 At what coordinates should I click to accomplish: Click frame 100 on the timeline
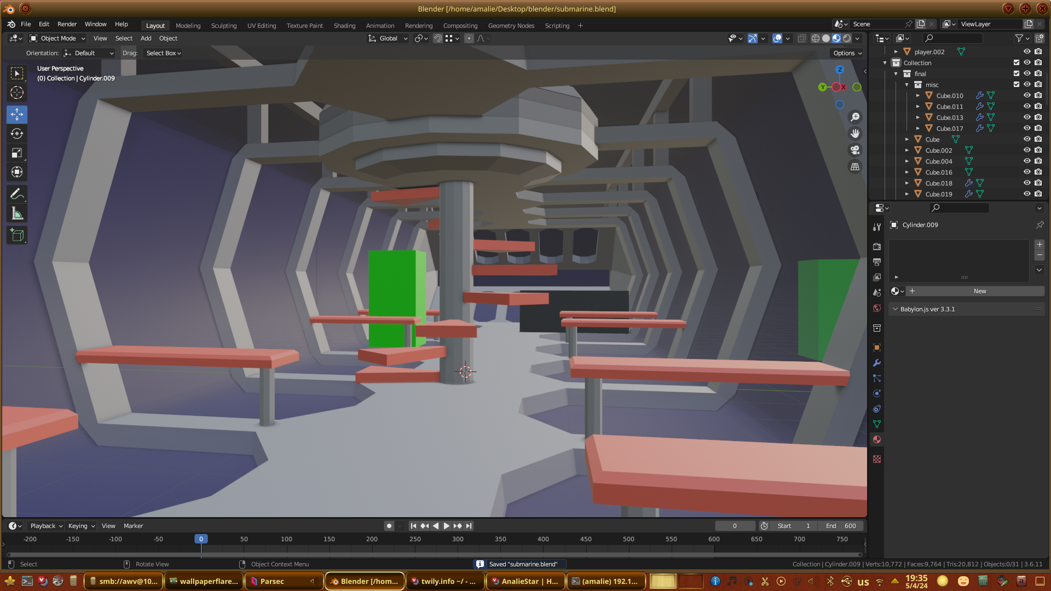[286, 540]
